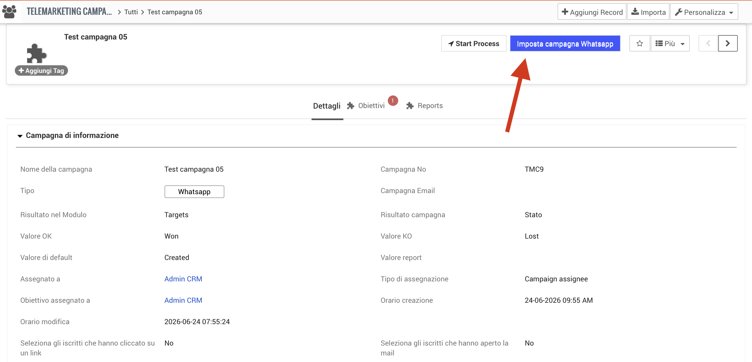Click the Obiettivi count badge

point(393,101)
